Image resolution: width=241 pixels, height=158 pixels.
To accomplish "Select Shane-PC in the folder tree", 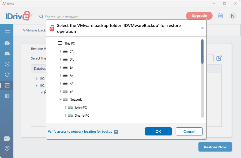I will (x=82, y=116).
